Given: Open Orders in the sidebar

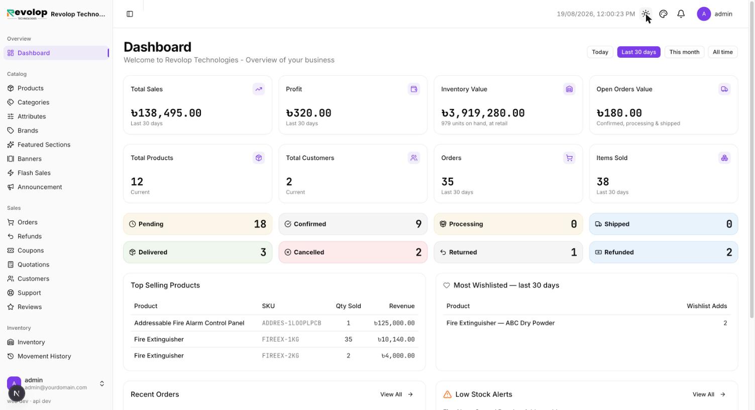Looking at the screenshot, I should pyautogui.click(x=56, y=222).
